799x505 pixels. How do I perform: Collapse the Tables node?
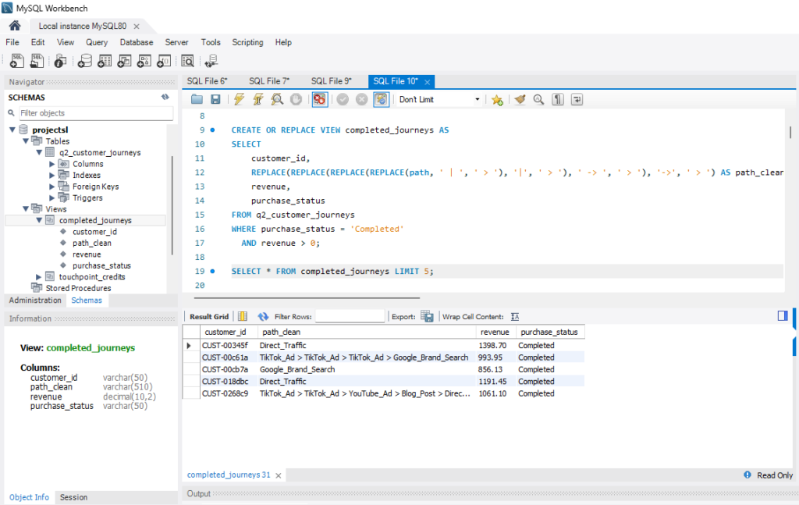(x=26, y=141)
